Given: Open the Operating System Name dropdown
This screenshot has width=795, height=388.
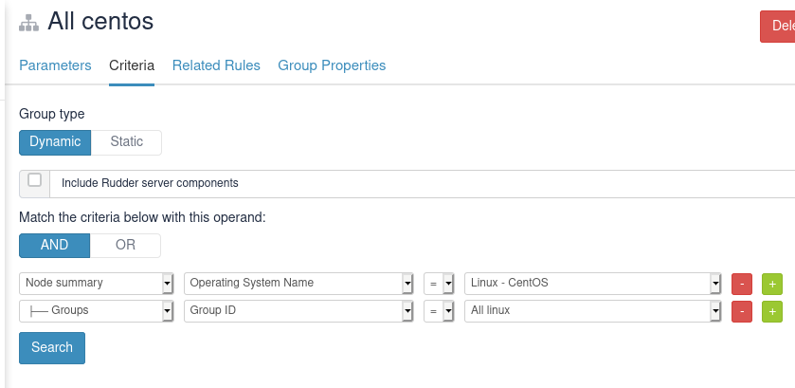Looking at the screenshot, I should point(298,284).
